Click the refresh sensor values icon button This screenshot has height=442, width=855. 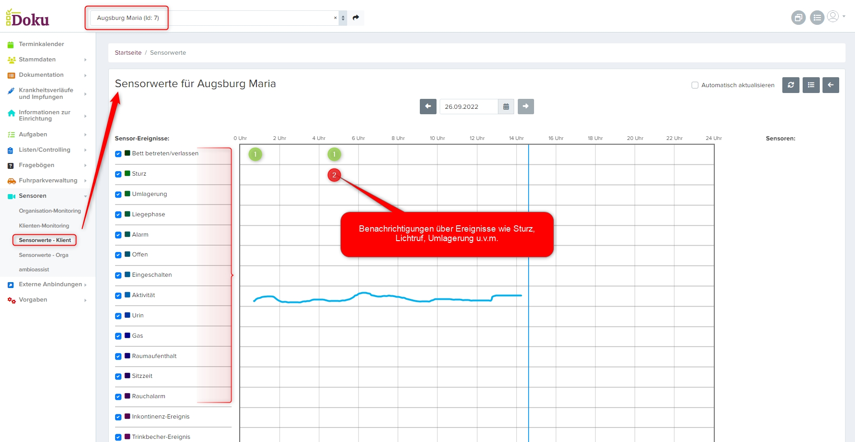click(791, 85)
